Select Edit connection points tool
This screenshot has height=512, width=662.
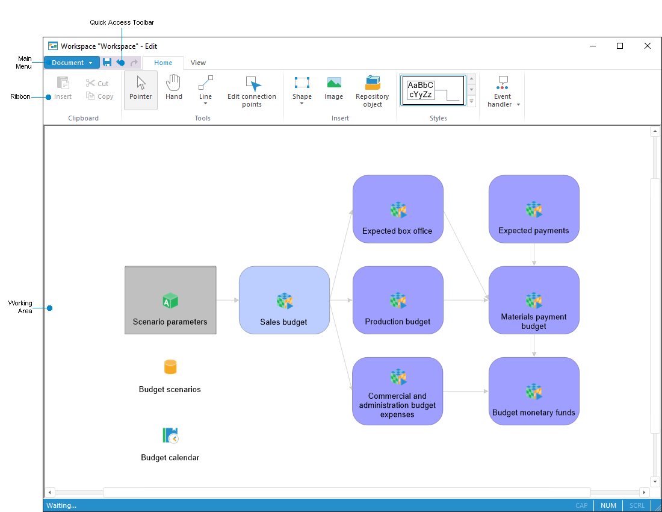click(252, 91)
